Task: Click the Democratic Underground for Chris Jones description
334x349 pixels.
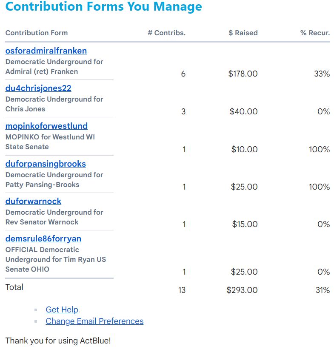Action: pos(54,104)
